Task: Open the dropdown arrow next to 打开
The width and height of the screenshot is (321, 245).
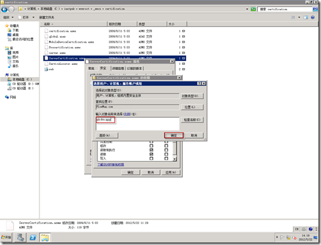Action: pos(33,17)
